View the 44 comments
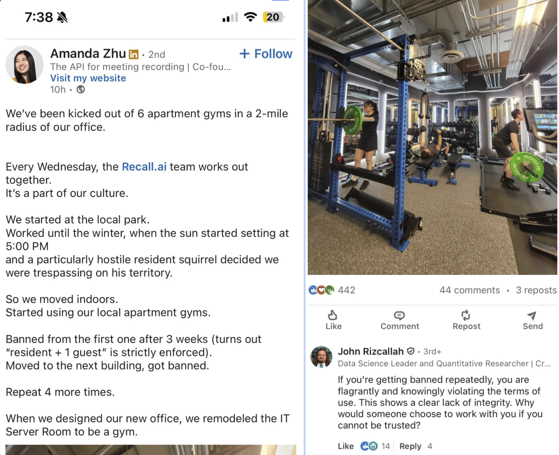The image size is (559, 455). (x=470, y=290)
